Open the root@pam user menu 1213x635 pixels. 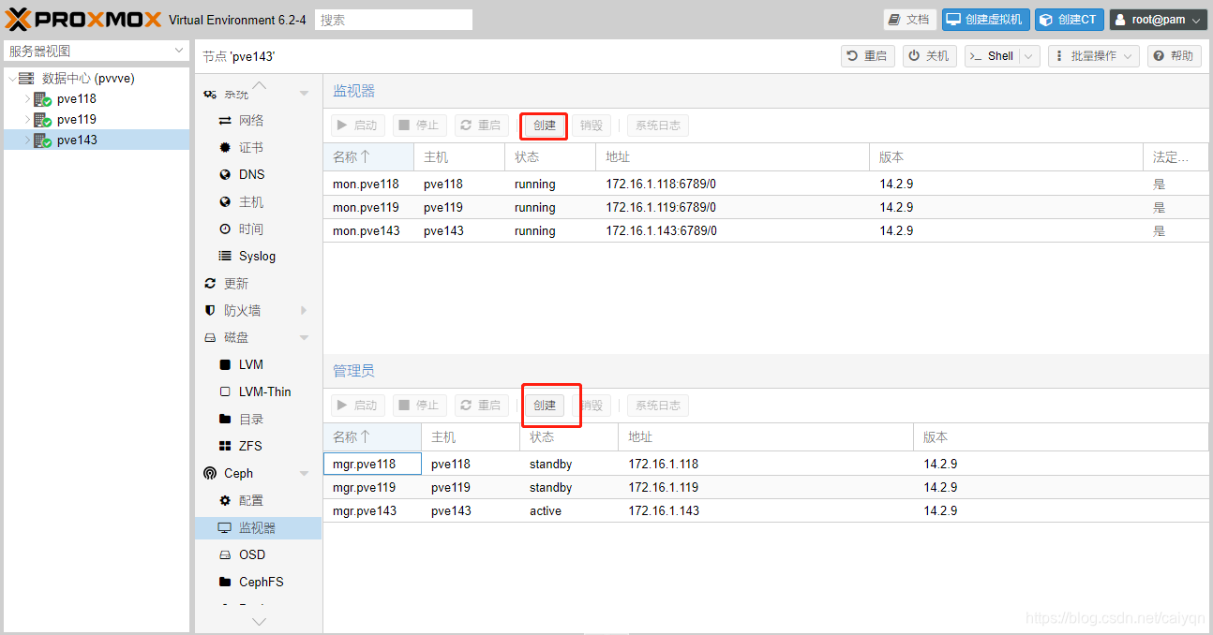1159,20
